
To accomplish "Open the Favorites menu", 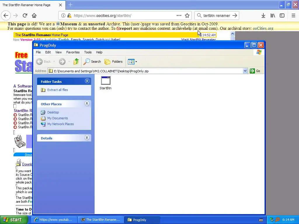I will coord(73,52).
